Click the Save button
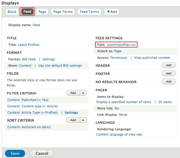180x158 pixels. [x=15, y=154]
